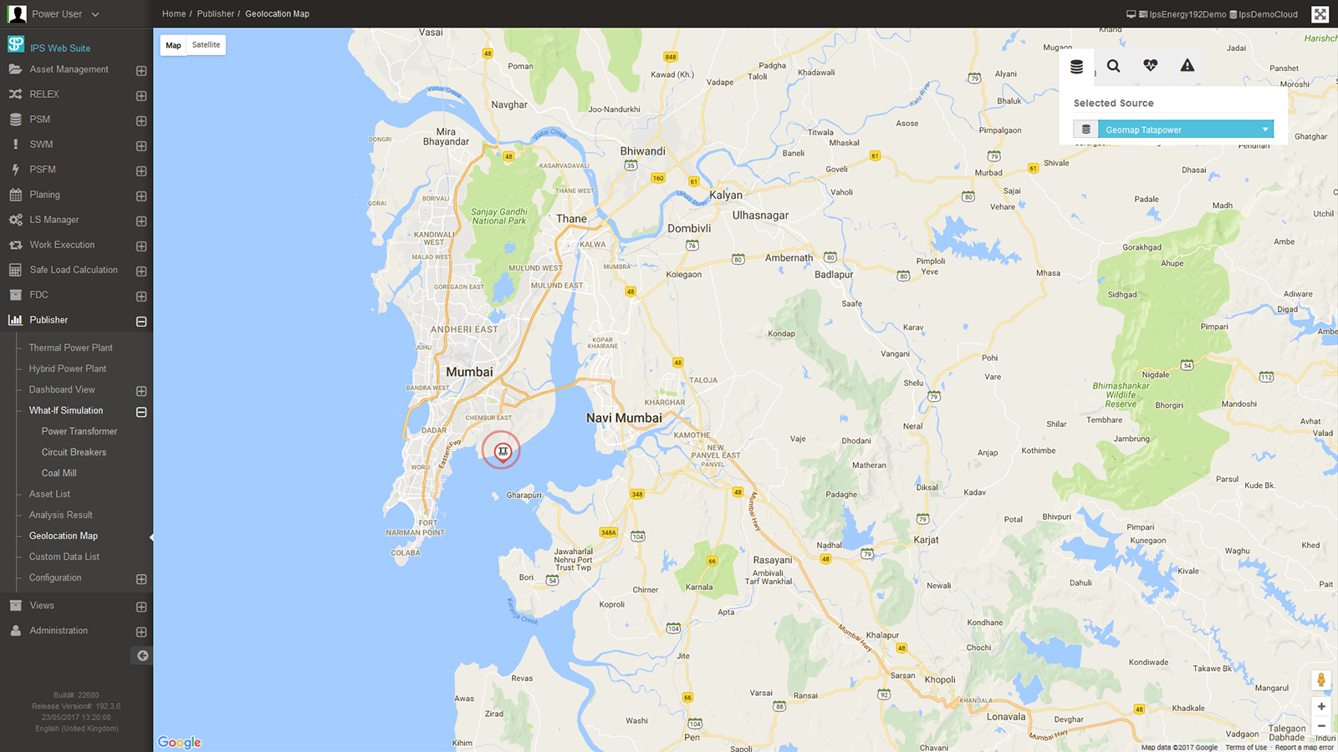Collapse the sidebar with arrow button
Viewport: 1338px width, 752px height.
pyautogui.click(x=142, y=656)
